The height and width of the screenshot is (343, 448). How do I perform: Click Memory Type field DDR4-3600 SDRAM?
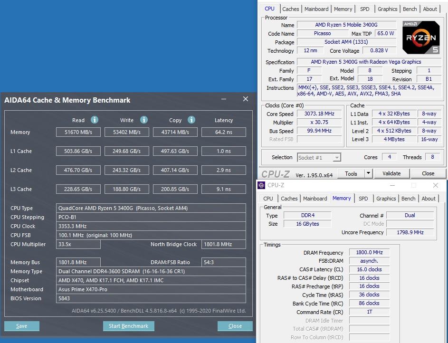click(x=151, y=271)
